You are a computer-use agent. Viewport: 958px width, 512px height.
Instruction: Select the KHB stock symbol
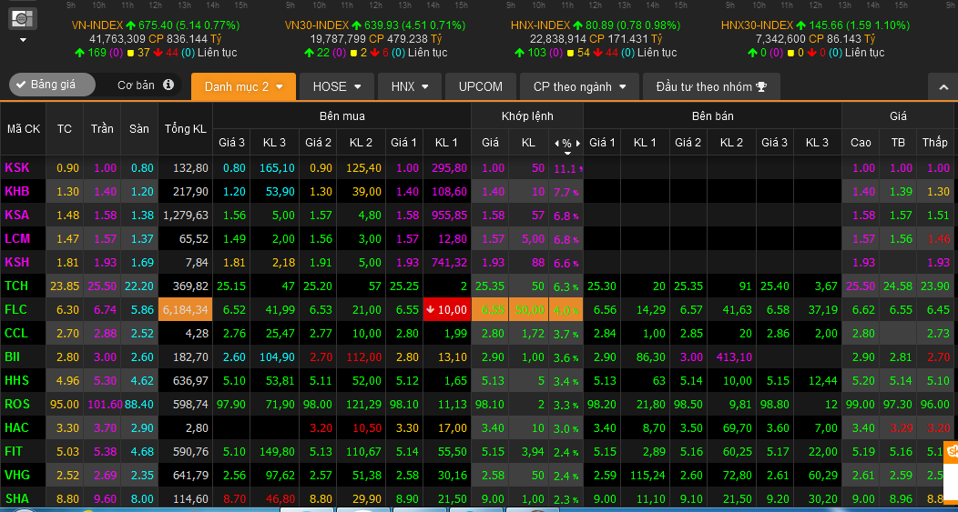click(17, 192)
